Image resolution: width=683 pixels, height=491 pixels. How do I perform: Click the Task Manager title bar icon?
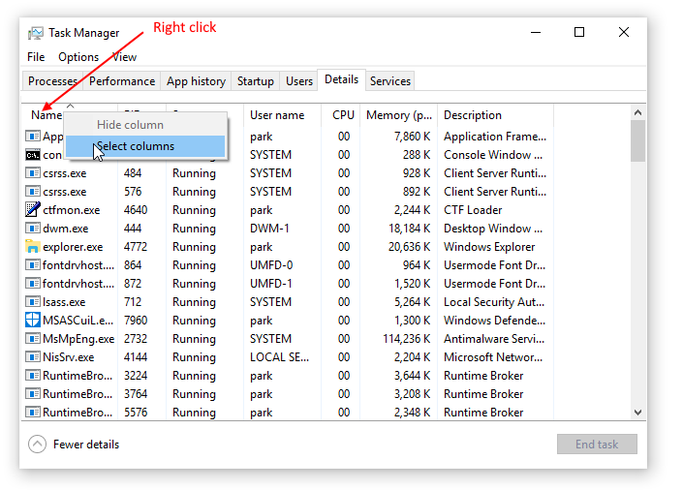pyautogui.click(x=36, y=33)
